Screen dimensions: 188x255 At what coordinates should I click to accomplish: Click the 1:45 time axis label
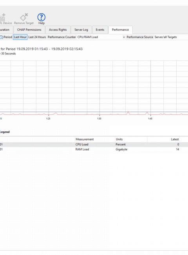[150, 118]
